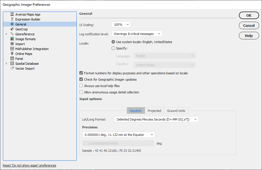Open the Precision dropdown
262x170 pixels.
point(119,135)
